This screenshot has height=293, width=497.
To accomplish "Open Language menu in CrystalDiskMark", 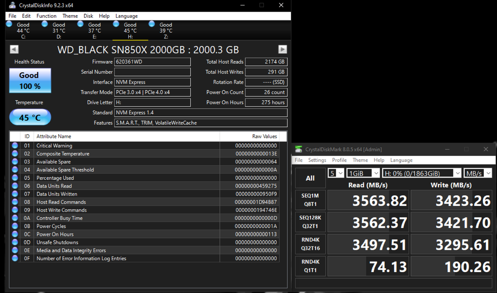I will pyautogui.click(x=401, y=160).
